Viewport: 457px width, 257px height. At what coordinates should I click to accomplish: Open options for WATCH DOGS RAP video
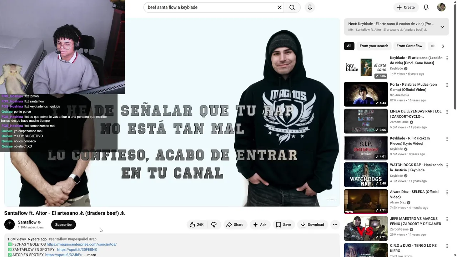click(447, 165)
